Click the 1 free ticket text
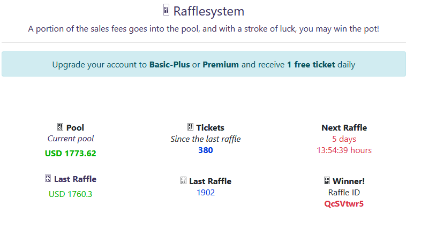Viewport: 421px width, 228px height. click(x=311, y=65)
